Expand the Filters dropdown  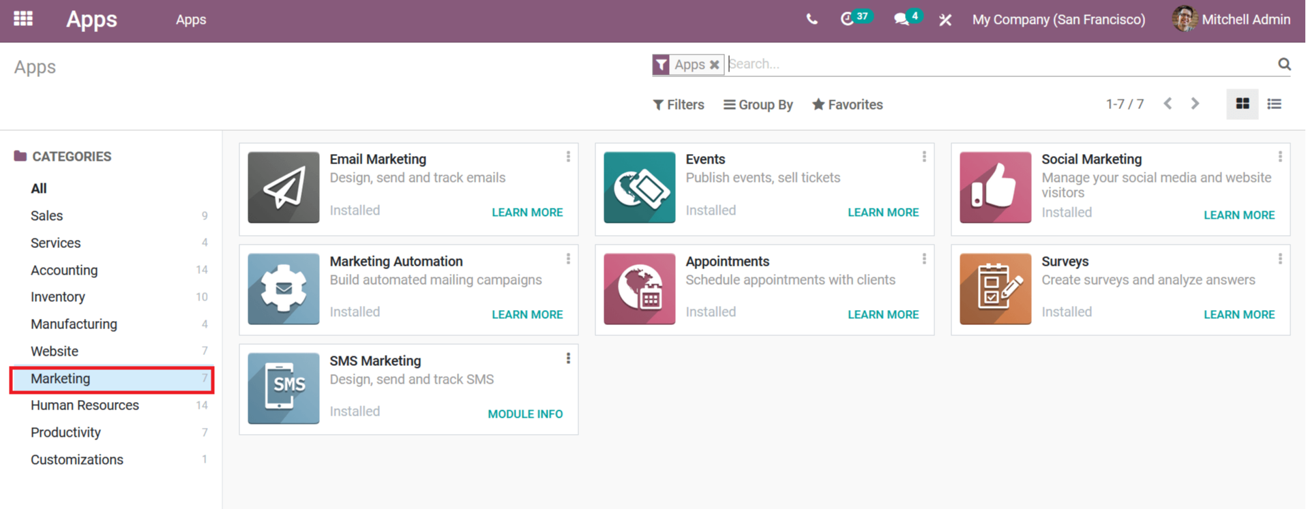click(679, 105)
